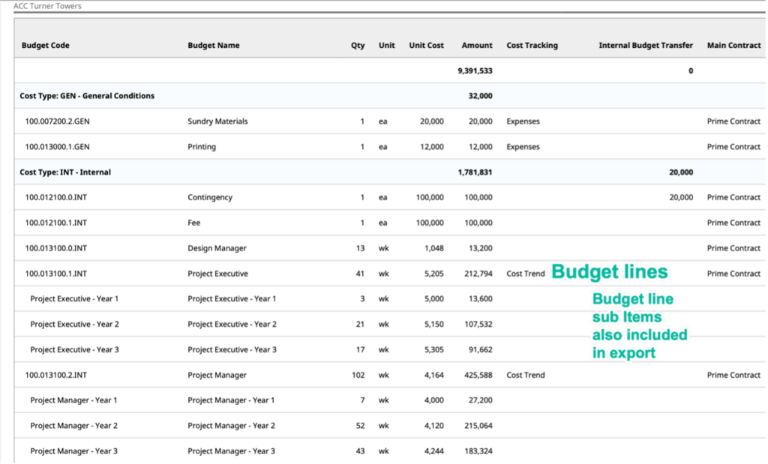
Task: Click Prime Contract on the Design Manager row
Action: 733,248
